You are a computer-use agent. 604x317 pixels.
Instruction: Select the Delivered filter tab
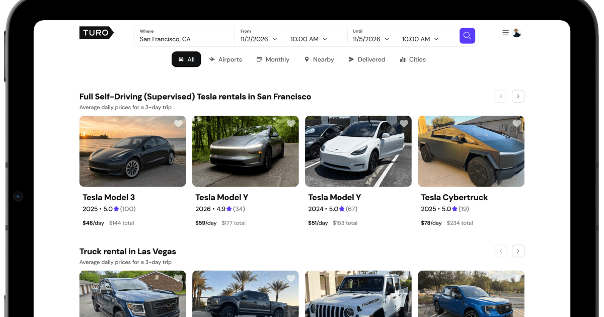click(367, 59)
